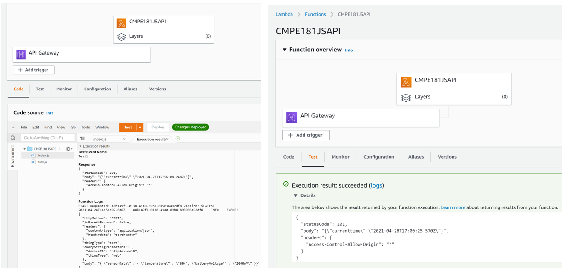The height and width of the screenshot is (268, 562).
Task: Open the Aliases tab in right pane
Action: (416, 157)
